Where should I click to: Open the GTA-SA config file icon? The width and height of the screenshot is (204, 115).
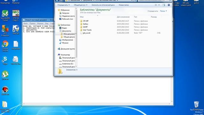[16, 60]
